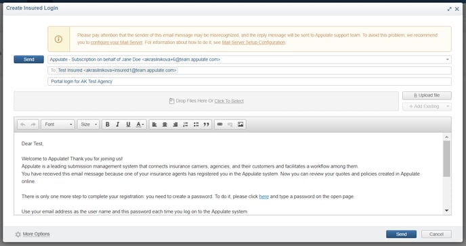Click the Test Insured recipient chip
Image resolution: width=466 pixels, height=246 pixels.
[117, 70]
